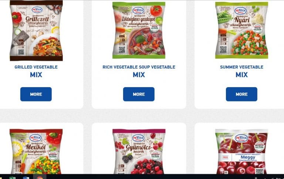Select the Nyári zöldségkeverék product image

[x=241, y=30]
